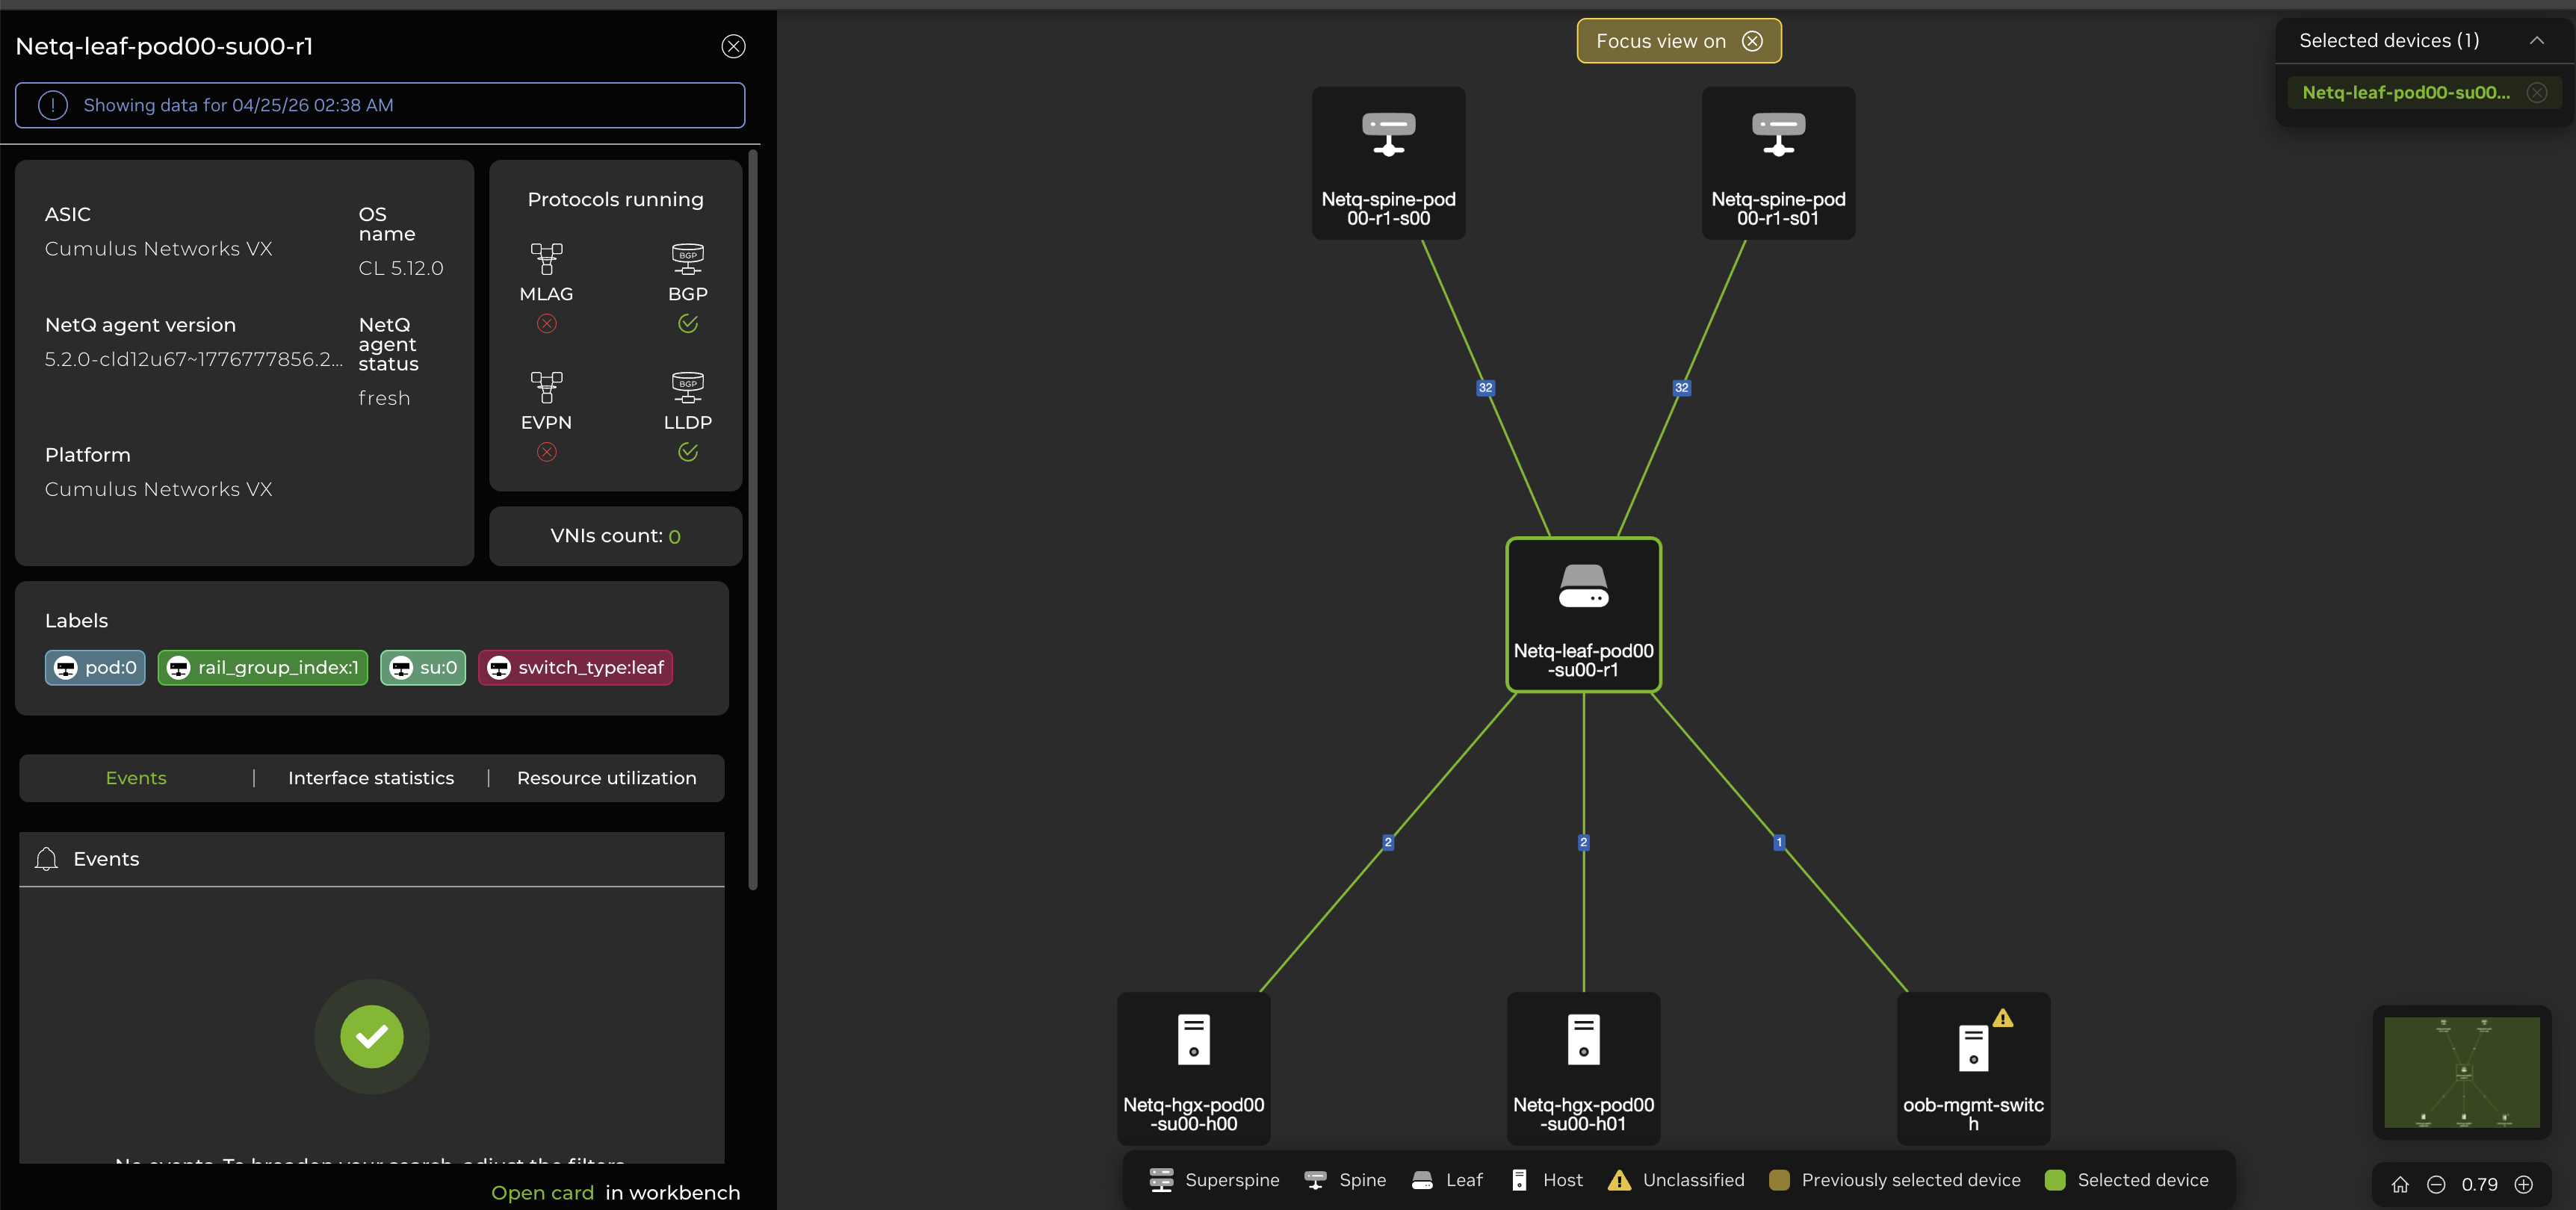Click the LLDP protocol icon
This screenshot has height=1210, width=2576.
pyautogui.click(x=688, y=386)
